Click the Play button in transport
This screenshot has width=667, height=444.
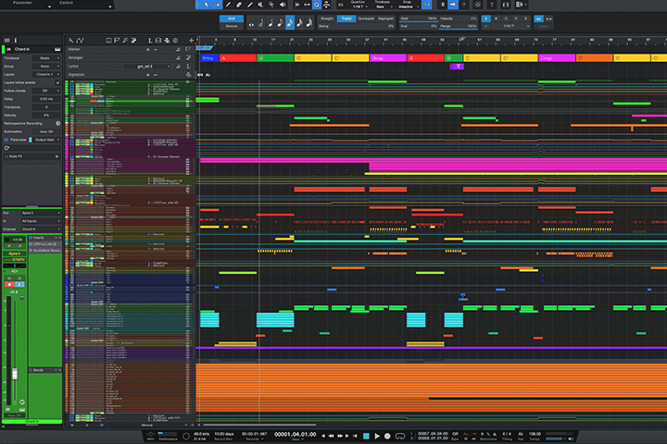tap(377, 436)
